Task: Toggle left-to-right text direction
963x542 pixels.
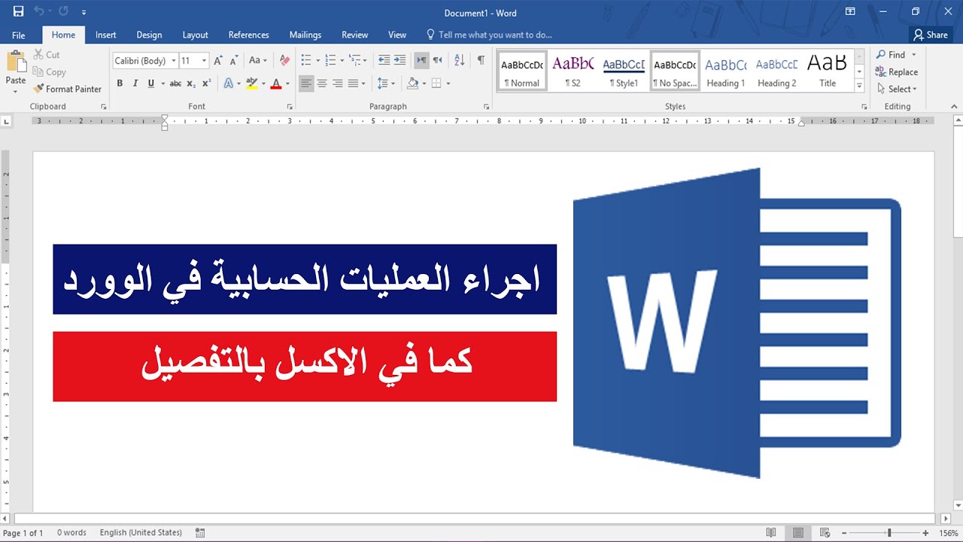Action: click(421, 60)
